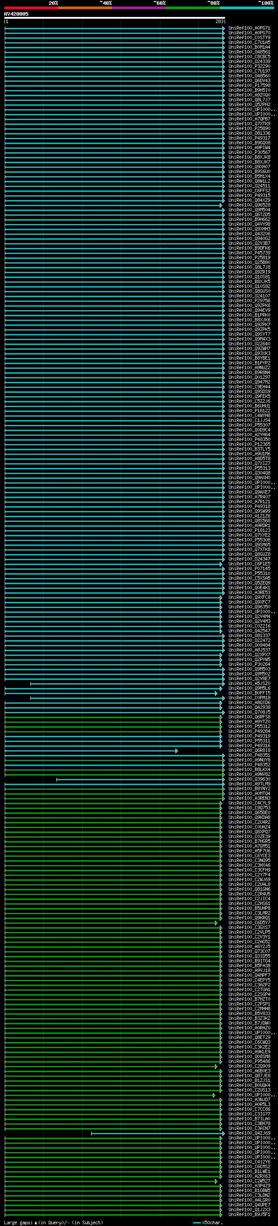Click the alignment bar for UniRef100_Q96528

(x=113, y=205)
